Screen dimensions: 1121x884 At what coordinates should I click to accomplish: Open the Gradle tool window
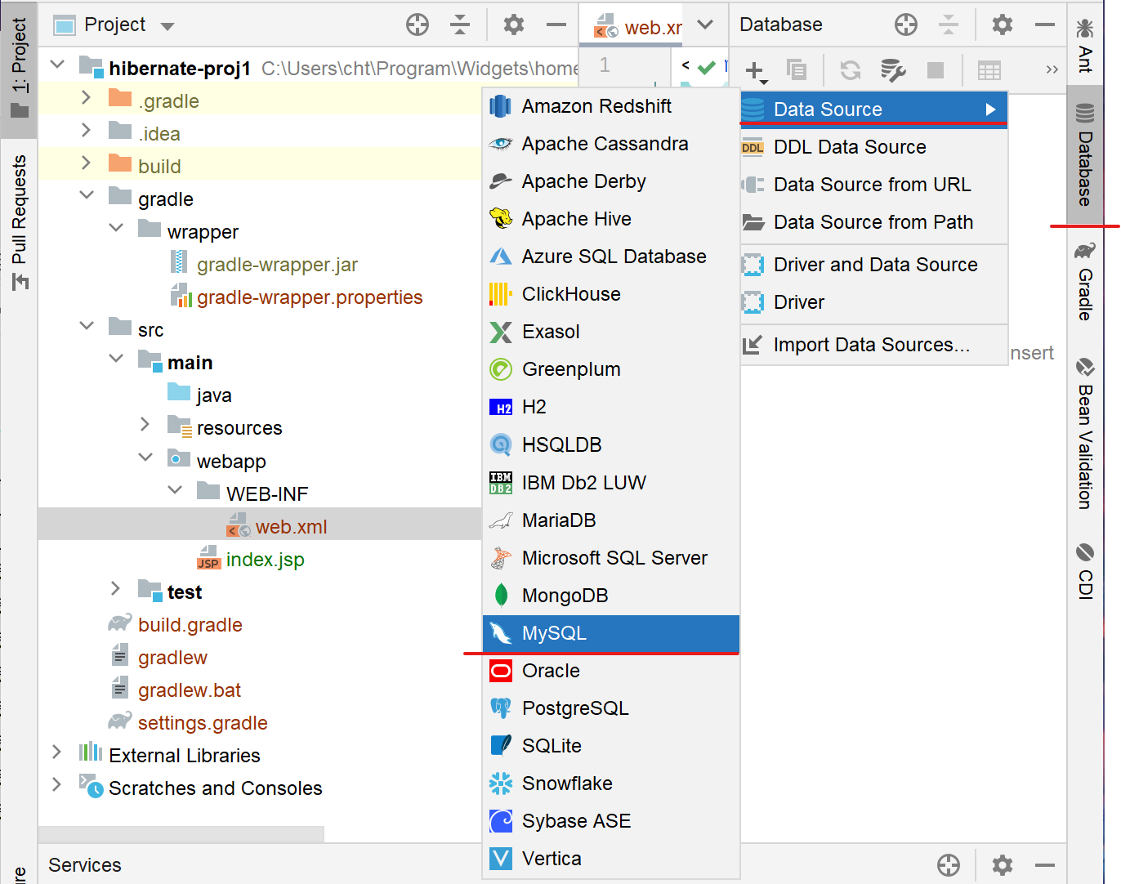[1085, 281]
